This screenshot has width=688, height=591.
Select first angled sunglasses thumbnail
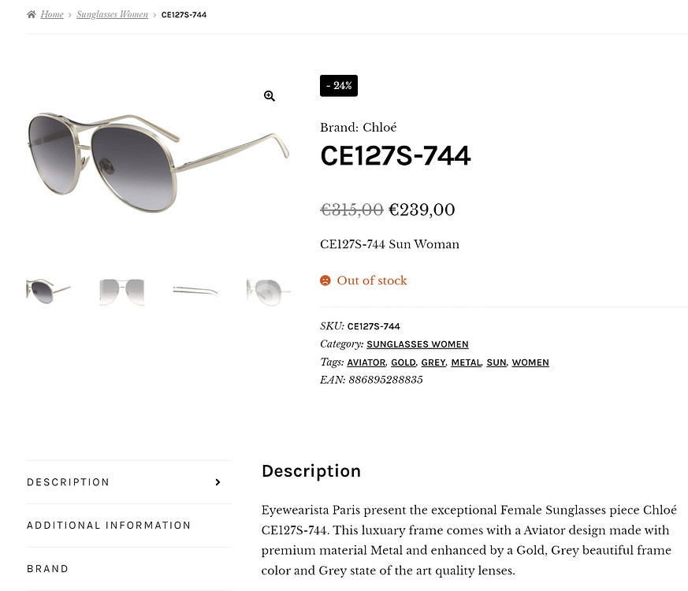pyautogui.click(x=48, y=292)
